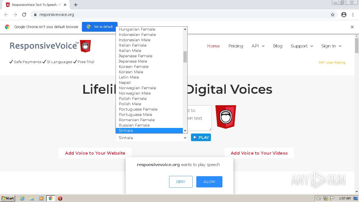359x202 pixels.
Task: Open Add Voice to Your Website link
Action: [x=95, y=153]
